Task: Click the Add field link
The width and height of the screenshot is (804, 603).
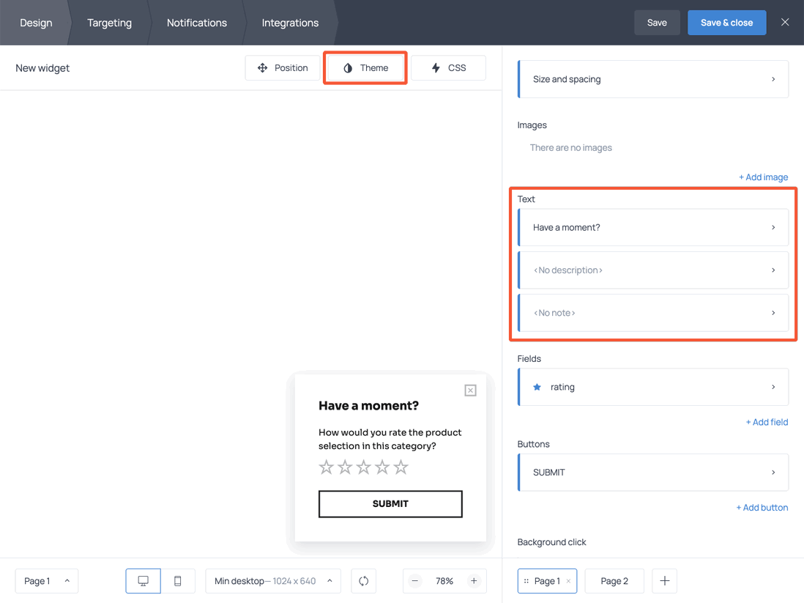Action: (x=767, y=421)
